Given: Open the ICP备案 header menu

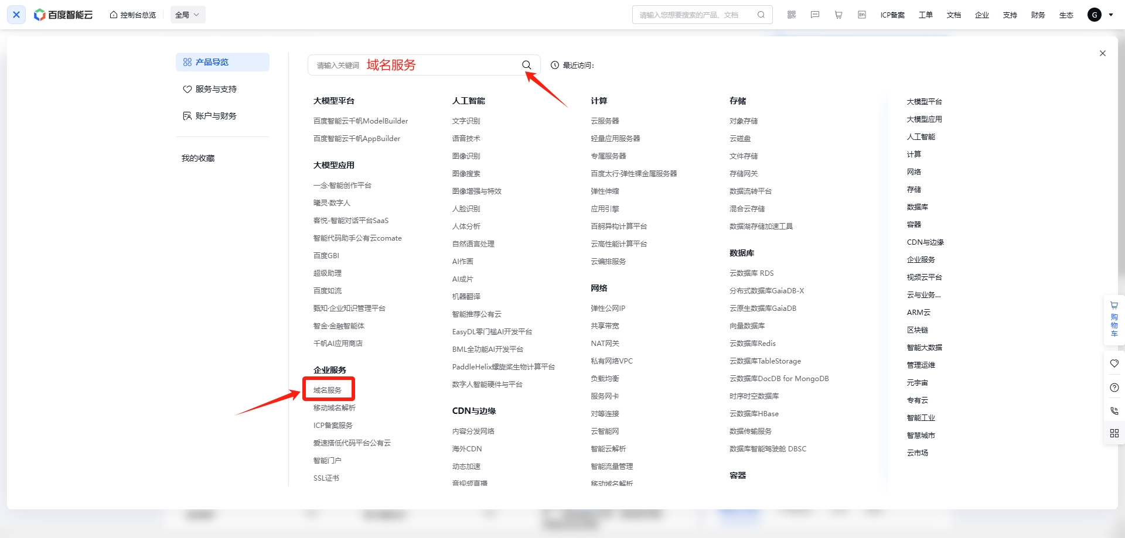Looking at the screenshot, I should click(892, 15).
